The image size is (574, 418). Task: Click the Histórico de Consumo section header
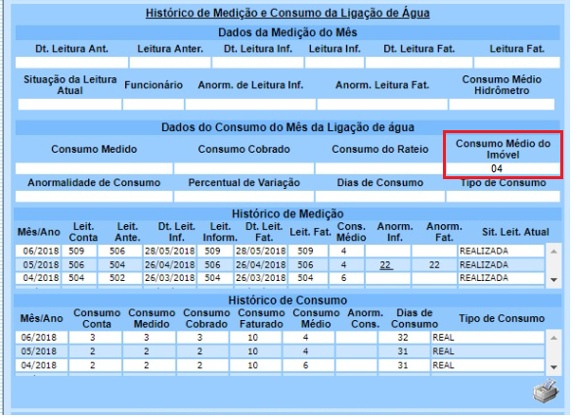pos(287,301)
